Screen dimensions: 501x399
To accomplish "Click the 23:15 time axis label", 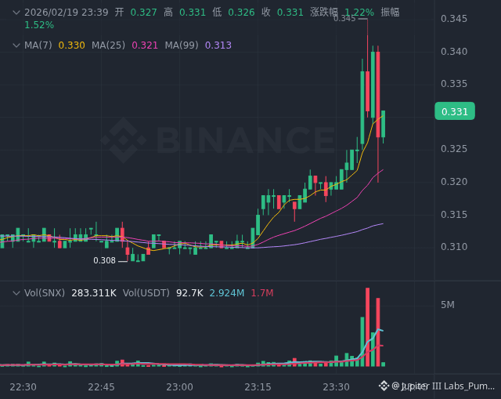I will pyautogui.click(x=258, y=386).
